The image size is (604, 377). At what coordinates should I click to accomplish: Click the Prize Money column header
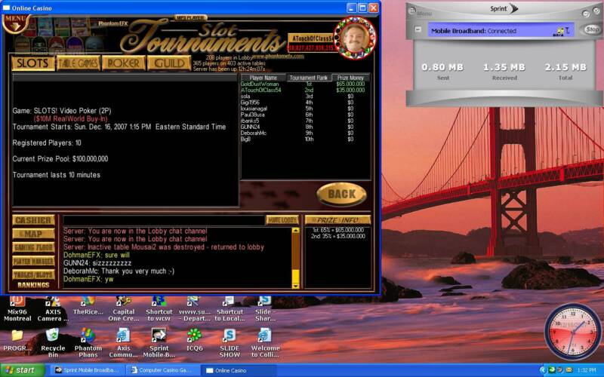[350, 78]
